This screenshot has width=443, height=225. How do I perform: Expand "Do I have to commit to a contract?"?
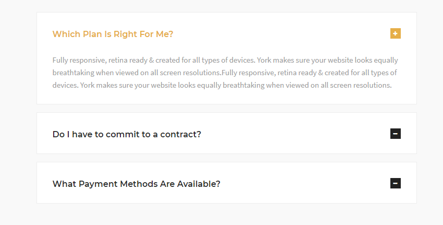click(x=127, y=134)
